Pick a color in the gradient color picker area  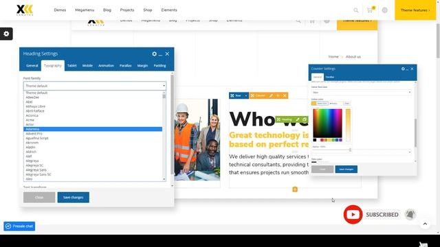[x=327, y=123]
